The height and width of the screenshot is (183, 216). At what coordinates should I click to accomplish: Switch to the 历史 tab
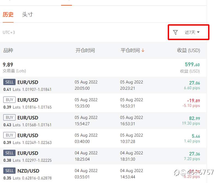coord(8,14)
